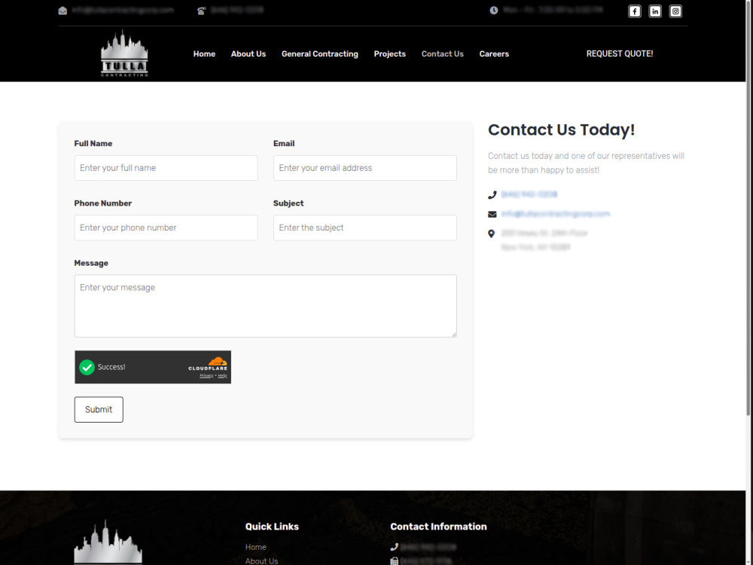Viewport: 753px width, 565px height.
Task: Open the LinkedIn social icon
Action: tap(655, 11)
